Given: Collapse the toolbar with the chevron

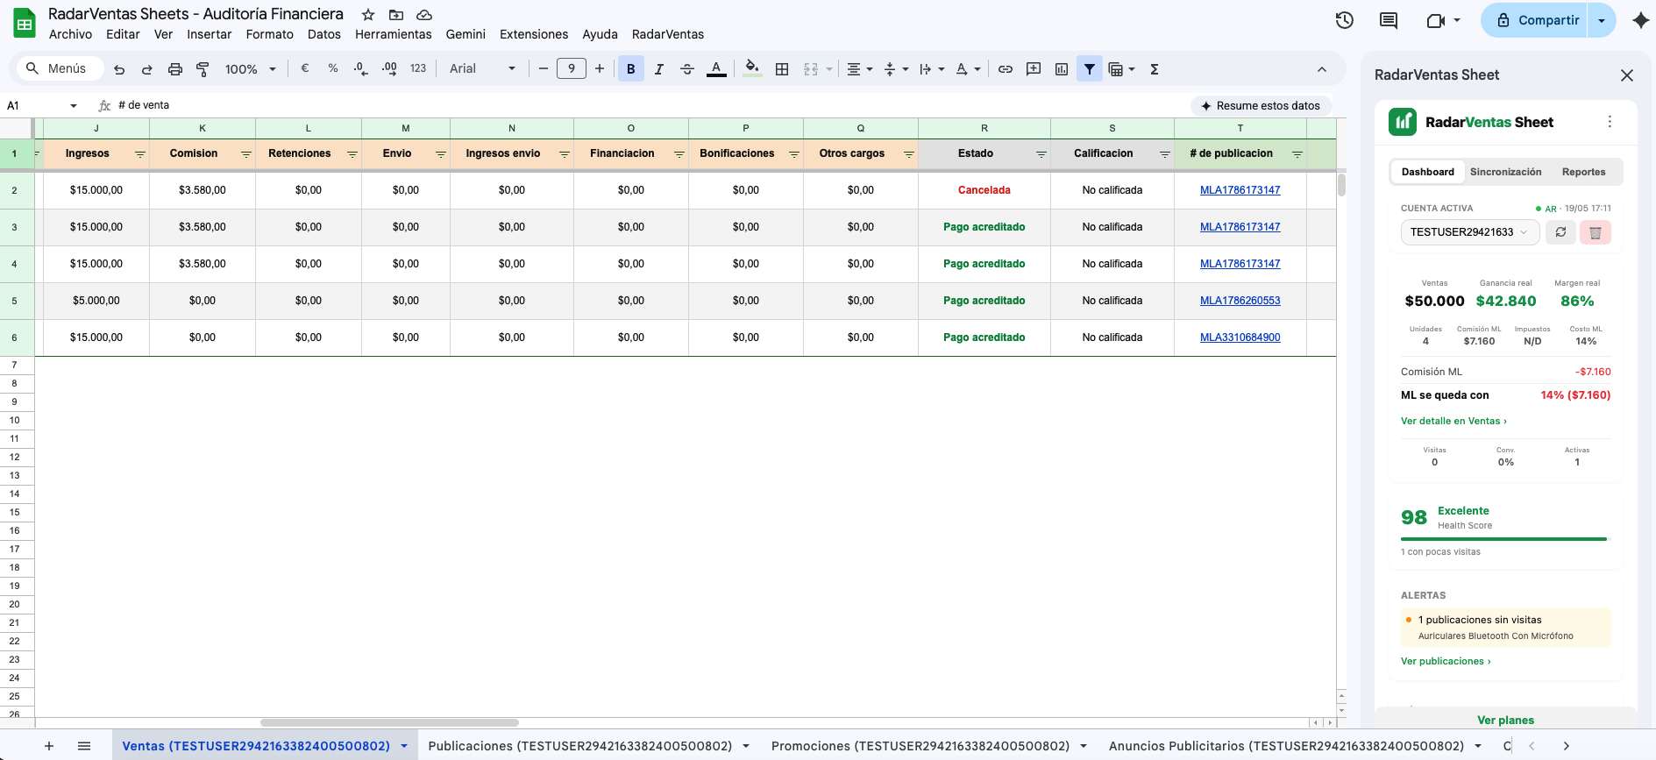Looking at the screenshot, I should (1322, 69).
